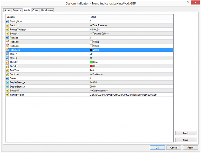Click the integer icon beside Corner
Image resolution: width=201 pixels, height=153 pixels.
pos(8,78)
